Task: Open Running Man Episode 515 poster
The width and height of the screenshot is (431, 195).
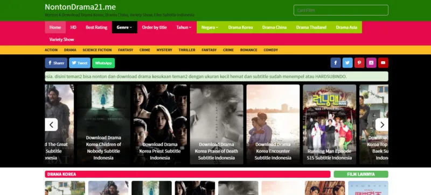Action: [x=329, y=124]
